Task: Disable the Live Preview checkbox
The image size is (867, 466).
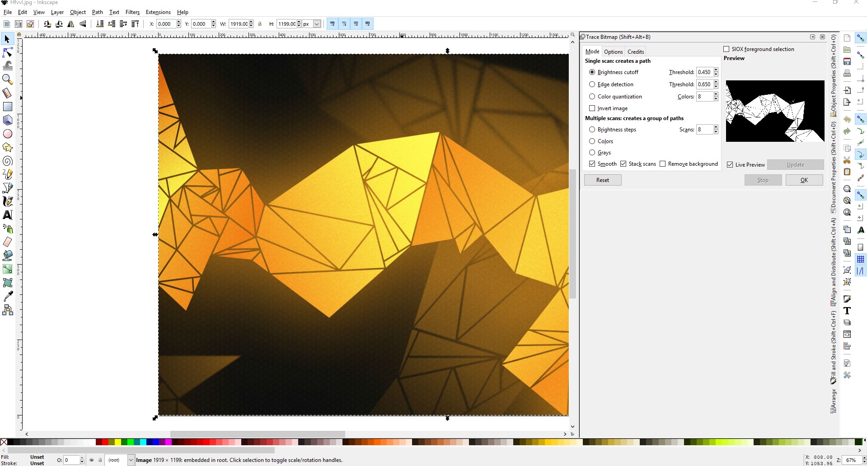Action: pyautogui.click(x=730, y=165)
